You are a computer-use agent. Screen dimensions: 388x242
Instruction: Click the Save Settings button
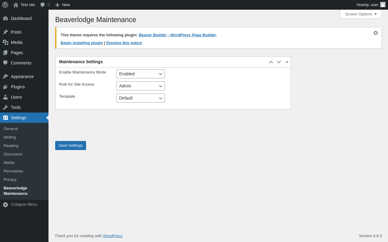71,146
